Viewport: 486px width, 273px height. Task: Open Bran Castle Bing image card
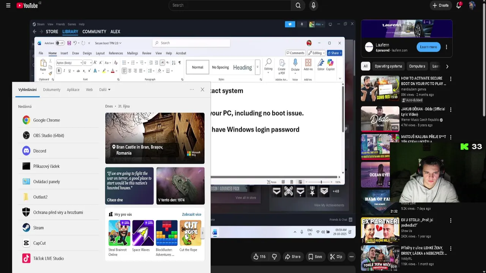pos(155,138)
